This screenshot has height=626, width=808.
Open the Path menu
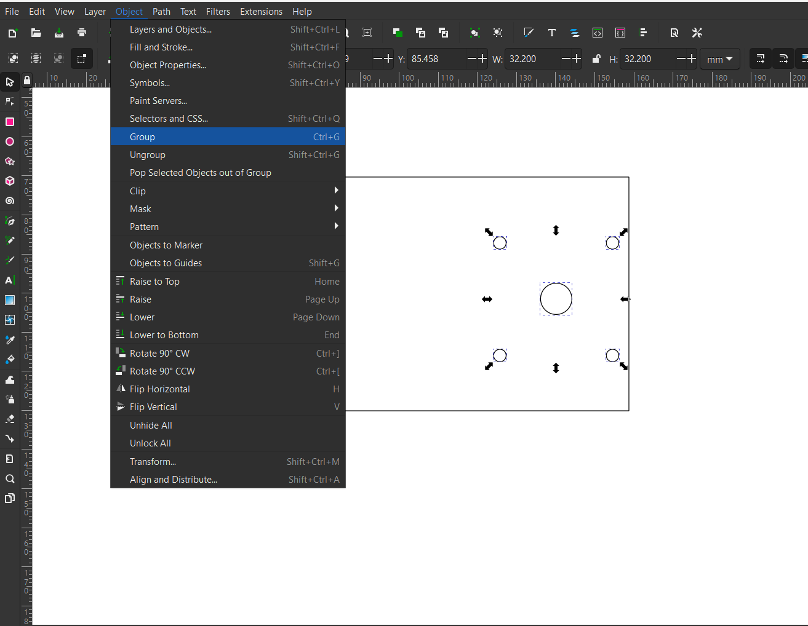click(x=161, y=11)
